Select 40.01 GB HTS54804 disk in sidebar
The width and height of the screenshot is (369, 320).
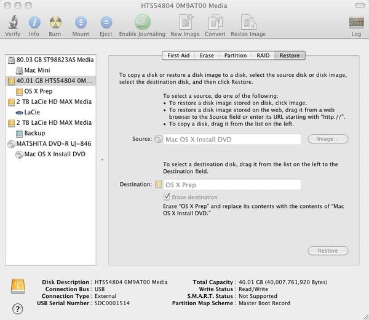(50, 81)
